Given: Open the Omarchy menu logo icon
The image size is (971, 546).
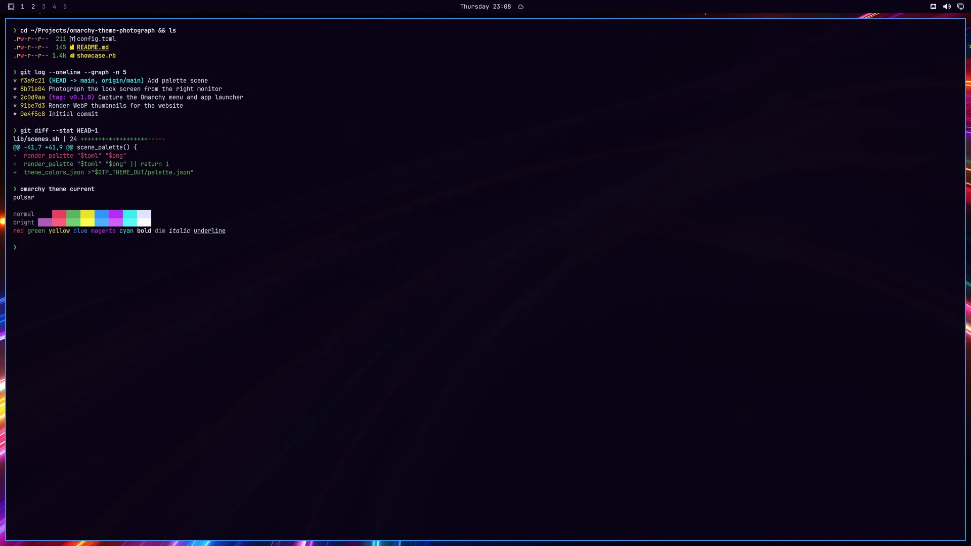Looking at the screenshot, I should [x=11, y=7].
